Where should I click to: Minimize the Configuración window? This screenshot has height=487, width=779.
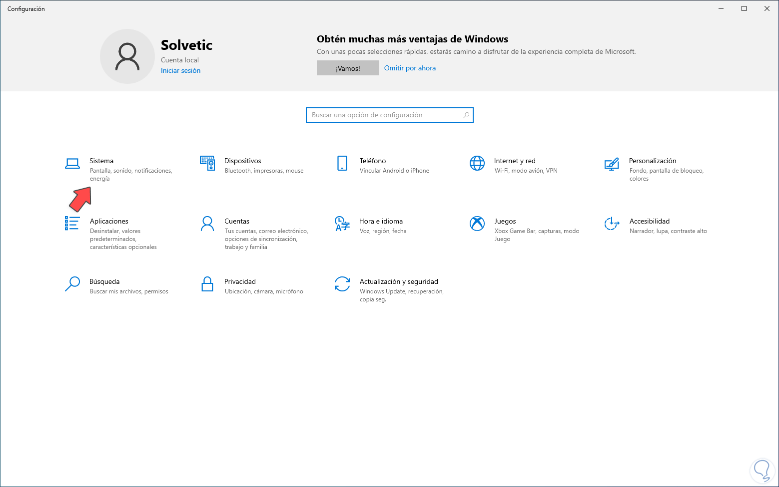coord(721,8)
